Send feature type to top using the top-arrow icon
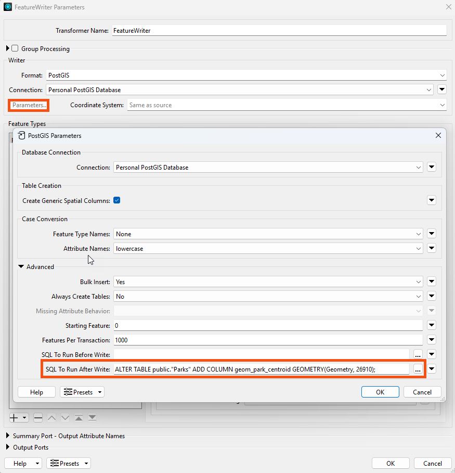The image size is (455, 473). [79, 417]
